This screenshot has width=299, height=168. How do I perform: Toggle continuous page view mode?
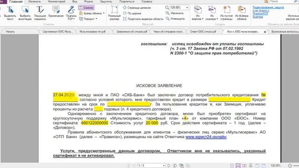238,166
